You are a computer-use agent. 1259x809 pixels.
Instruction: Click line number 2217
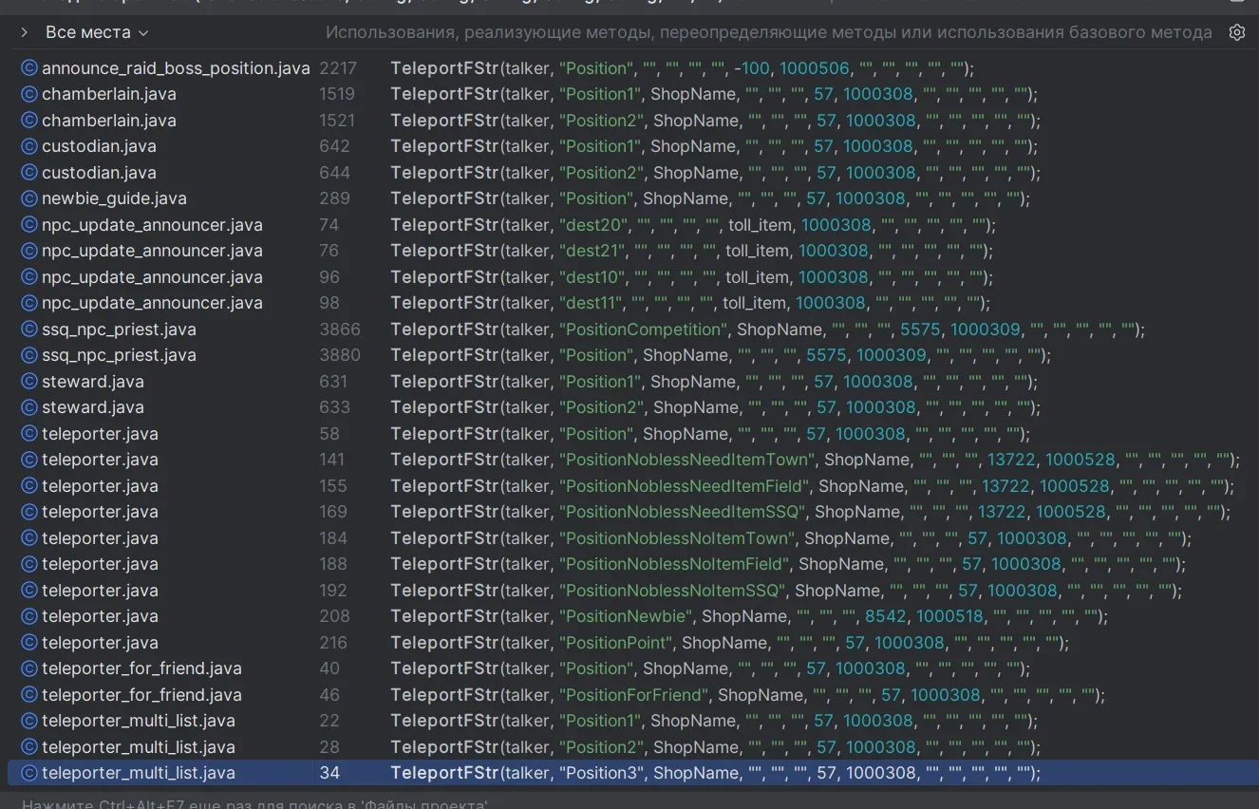pos(338,68)
